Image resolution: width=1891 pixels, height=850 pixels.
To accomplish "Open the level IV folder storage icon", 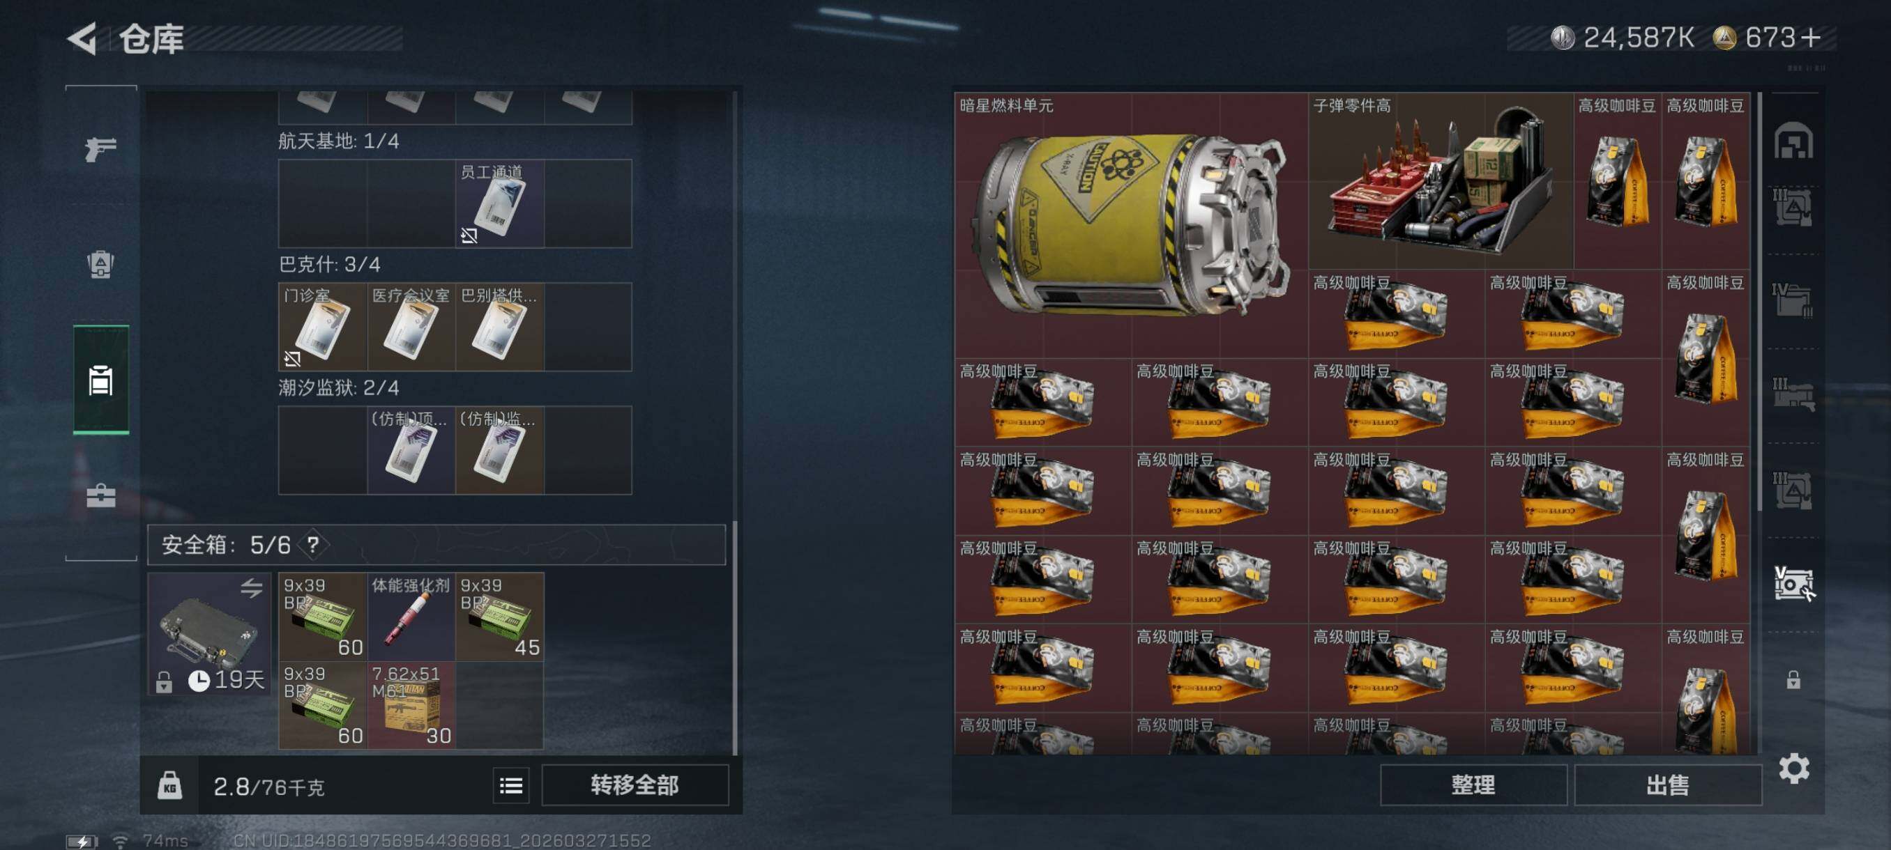I will pos(1793,301).
